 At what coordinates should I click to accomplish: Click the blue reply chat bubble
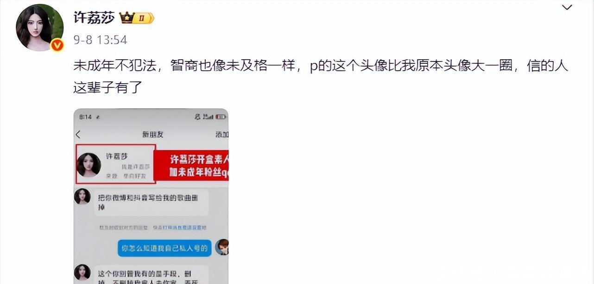click(164, 248)
